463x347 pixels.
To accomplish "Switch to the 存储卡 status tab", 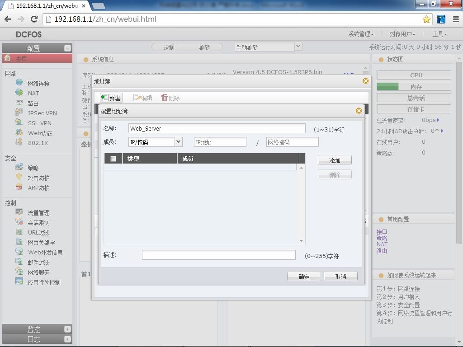I will 414,109.
